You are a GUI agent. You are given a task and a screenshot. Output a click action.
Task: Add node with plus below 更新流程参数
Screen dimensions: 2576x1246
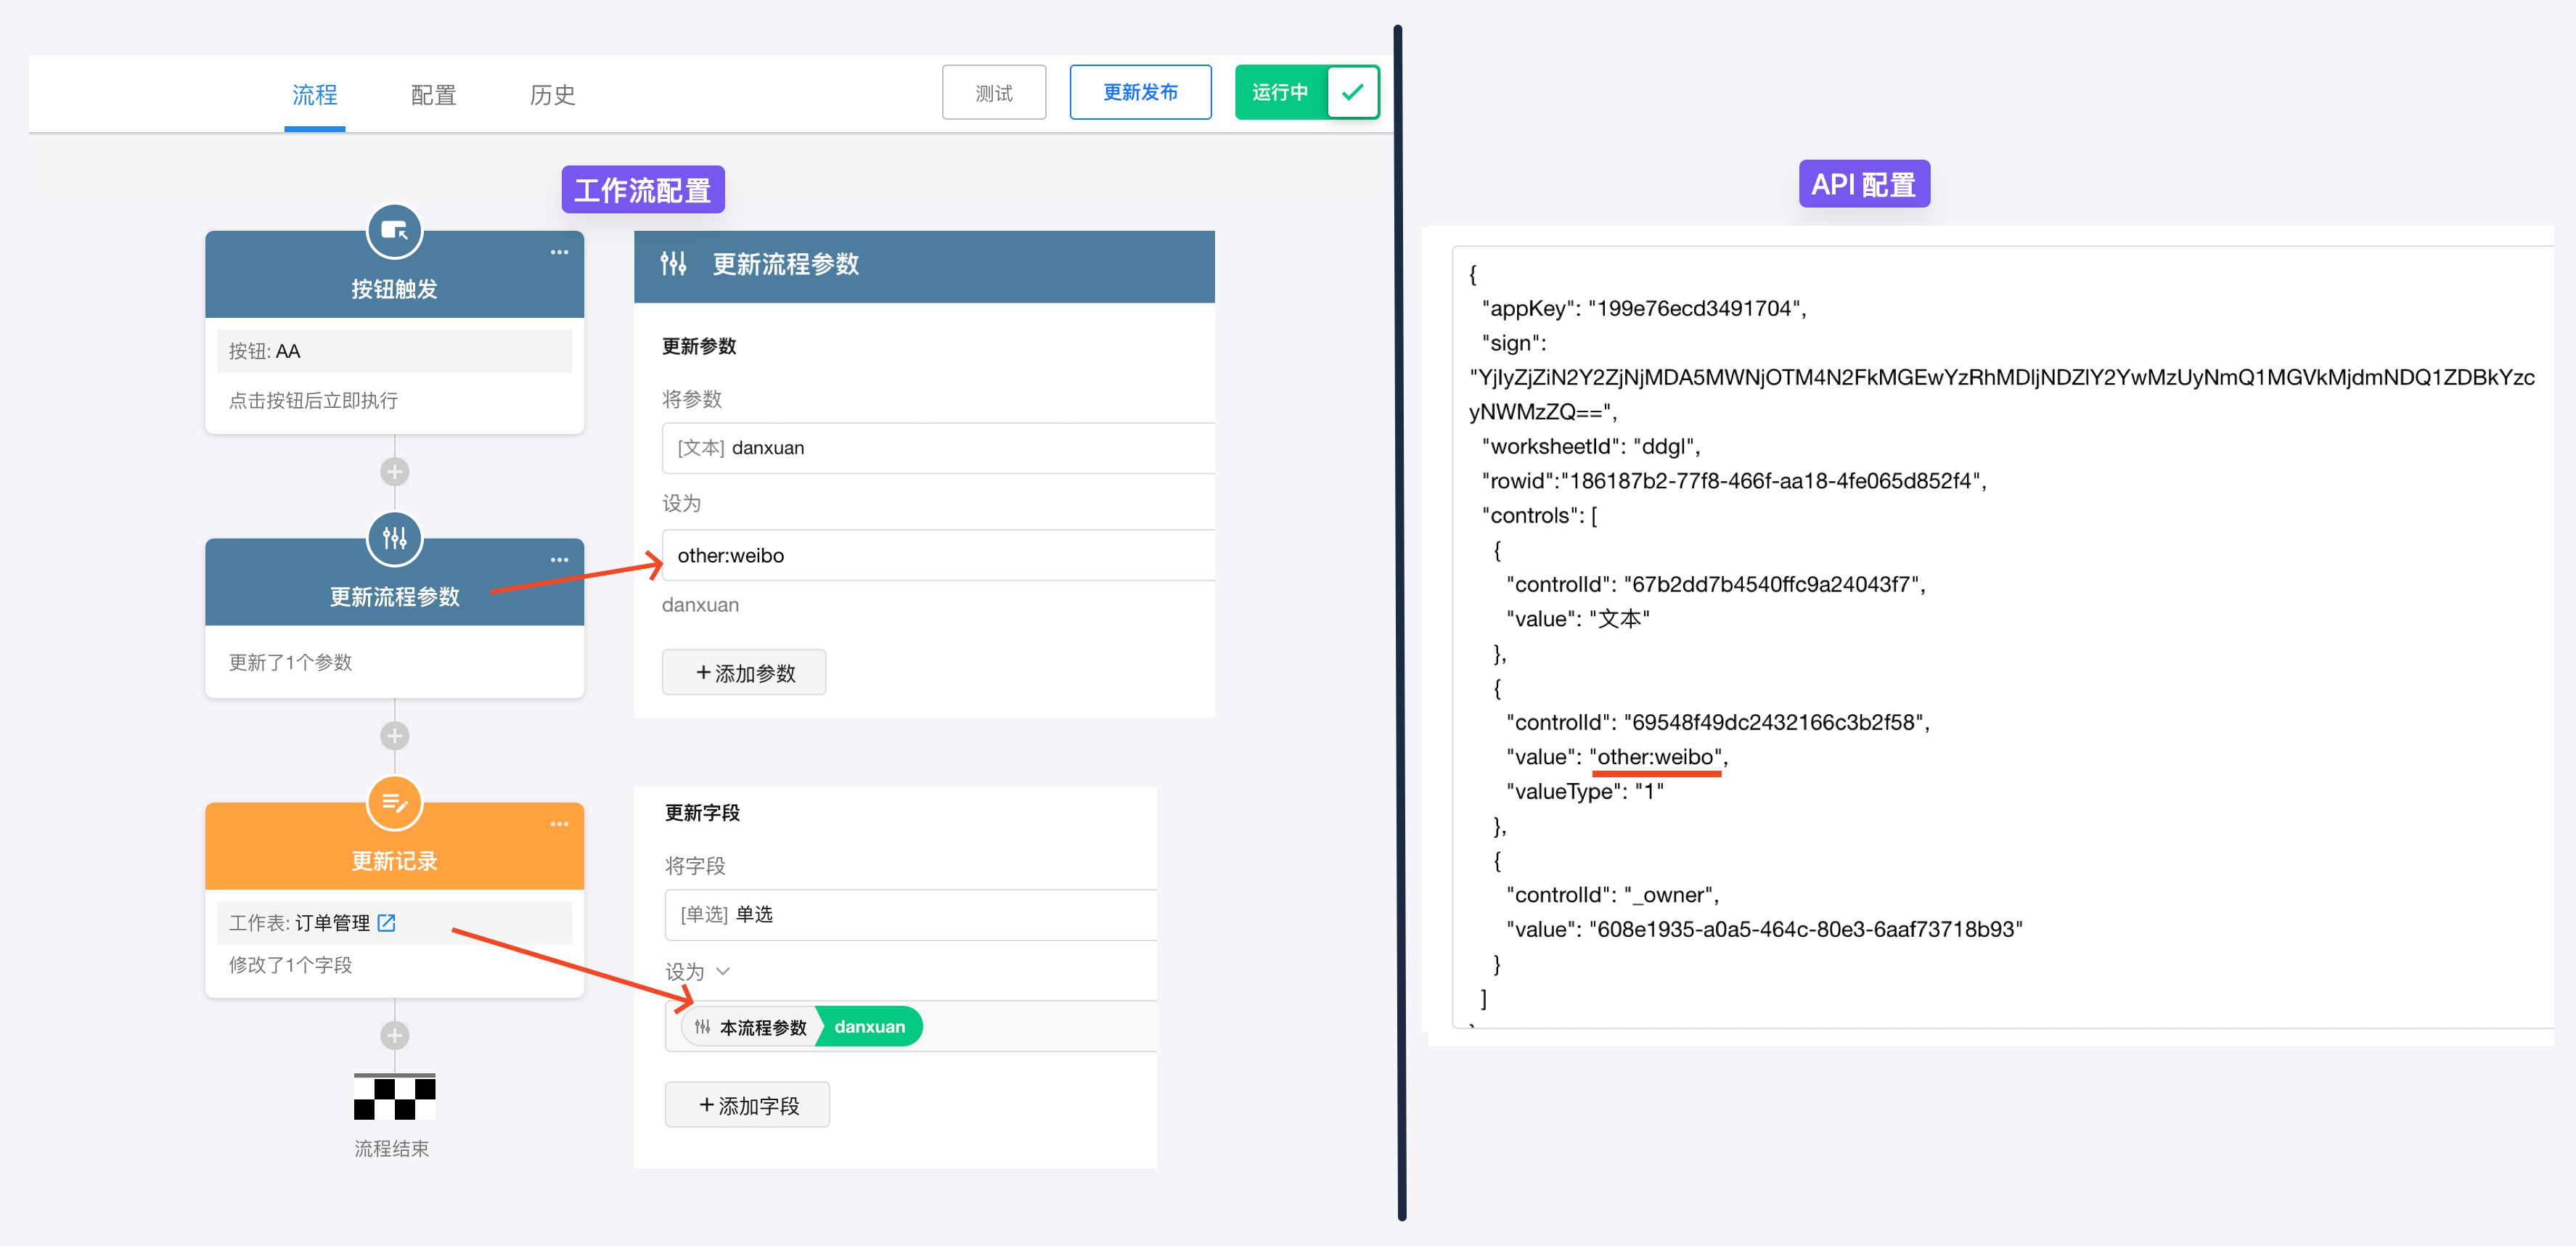point(394,736)
